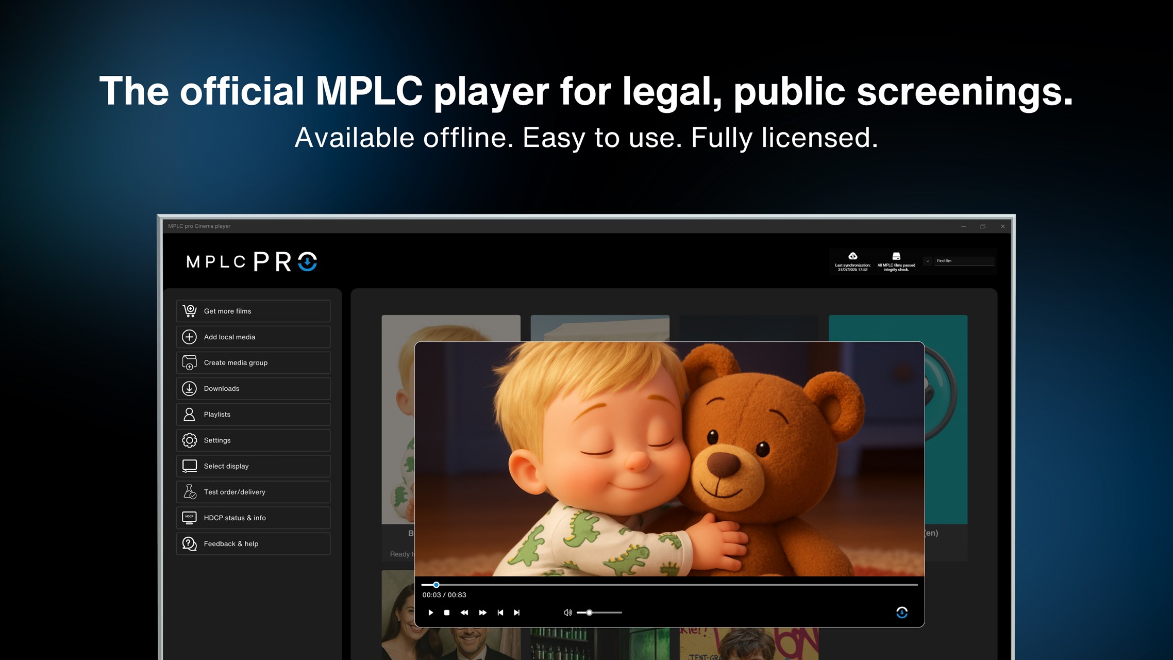1173x660 pixels.
Task: Click the Find film search field
Action: point(964,261)
